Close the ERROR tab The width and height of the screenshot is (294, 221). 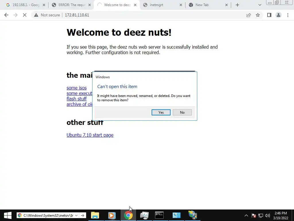(x=90, y=5)
